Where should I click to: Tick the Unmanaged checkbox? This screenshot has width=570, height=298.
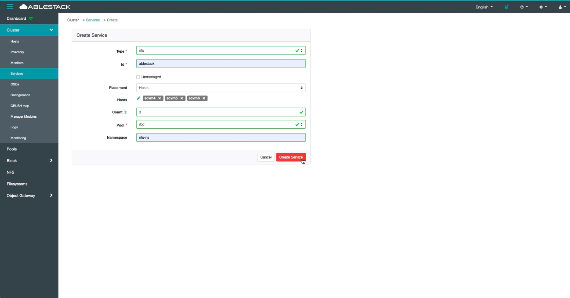click(x=138, y=77)
